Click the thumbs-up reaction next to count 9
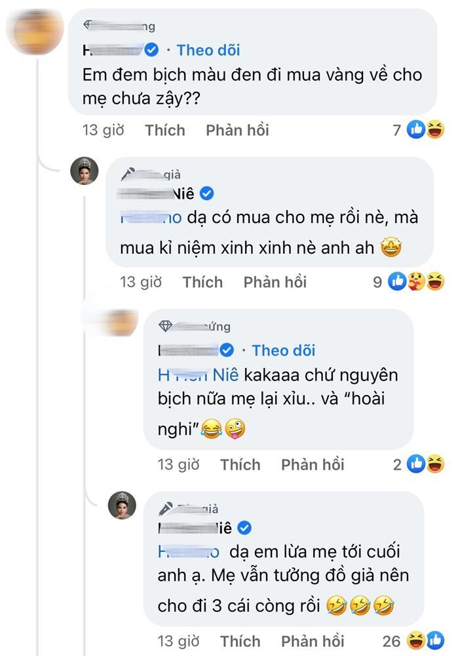This screenshot has width=458, height=656. tap(398, 281)
